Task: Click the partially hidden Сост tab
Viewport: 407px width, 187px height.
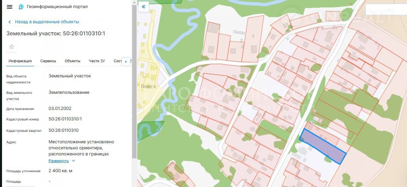Action: 117,61
